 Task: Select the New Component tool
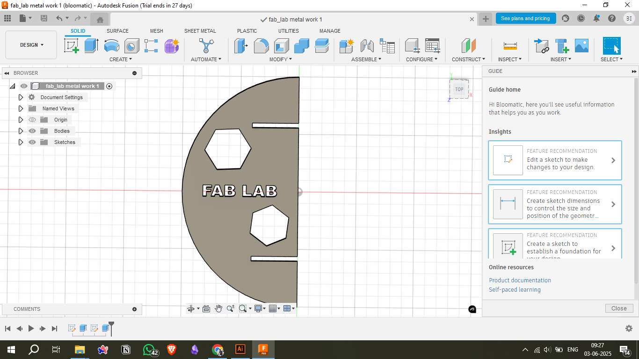347,46
